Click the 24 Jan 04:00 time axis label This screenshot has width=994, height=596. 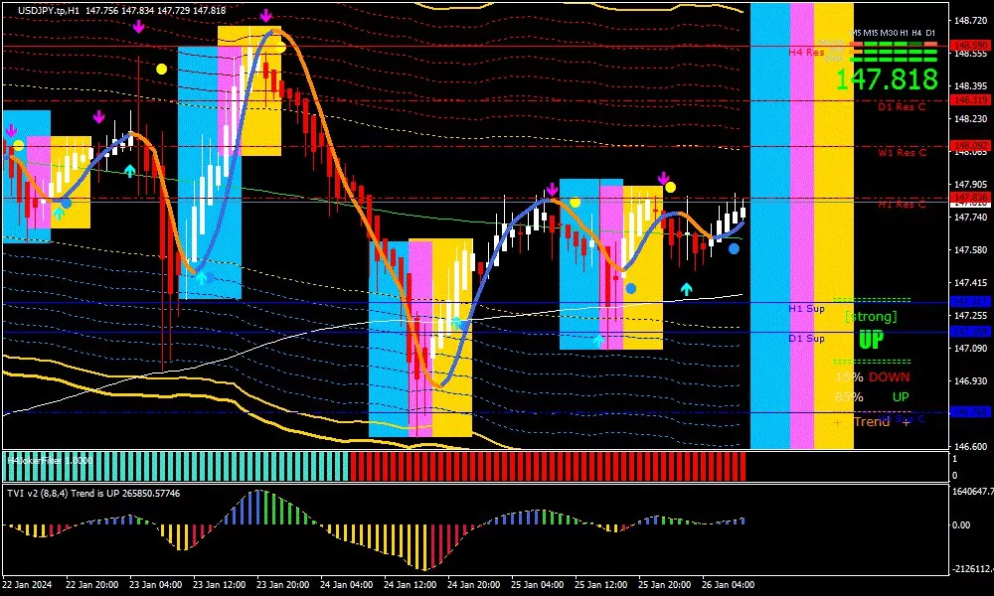click(346, 585)
